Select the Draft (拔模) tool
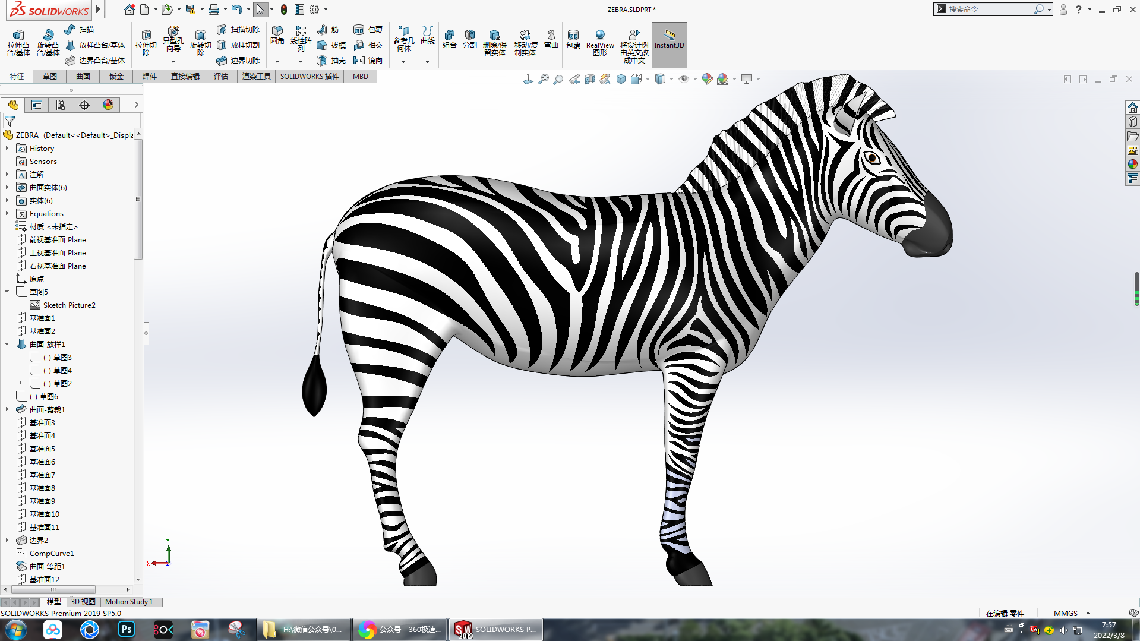The width and height of the screenshot is (1140, 641). pos(331,45)
